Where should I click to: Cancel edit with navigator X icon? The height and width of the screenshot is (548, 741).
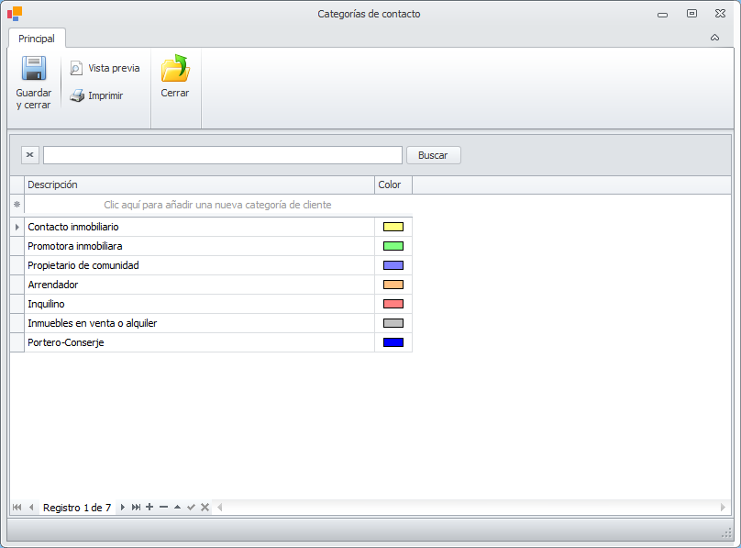click(205, 508)
